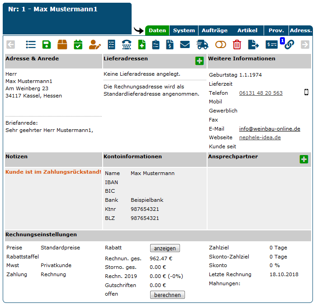
Task: Click the red trash delete icon
Action: [237, 44]
